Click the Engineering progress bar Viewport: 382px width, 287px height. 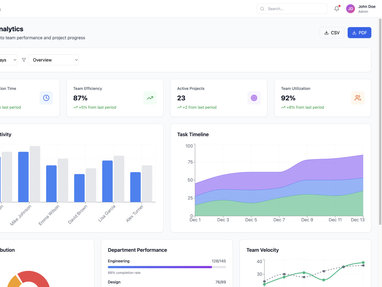[167, 267]
